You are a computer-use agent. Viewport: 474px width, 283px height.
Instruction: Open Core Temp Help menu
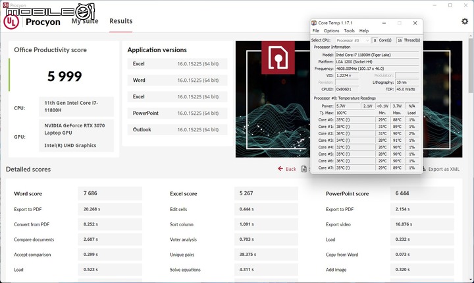[364, 30]
